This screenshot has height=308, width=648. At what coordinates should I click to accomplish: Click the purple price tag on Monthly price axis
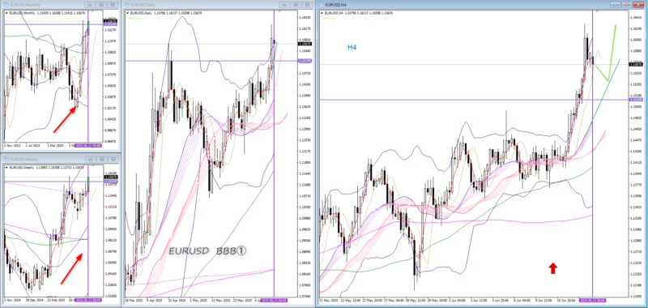[110, 24]
